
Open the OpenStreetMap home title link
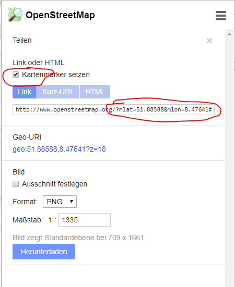(60, 15)
